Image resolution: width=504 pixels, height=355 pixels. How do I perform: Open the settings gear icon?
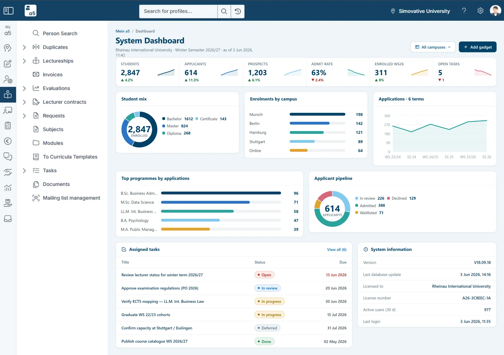480,11
